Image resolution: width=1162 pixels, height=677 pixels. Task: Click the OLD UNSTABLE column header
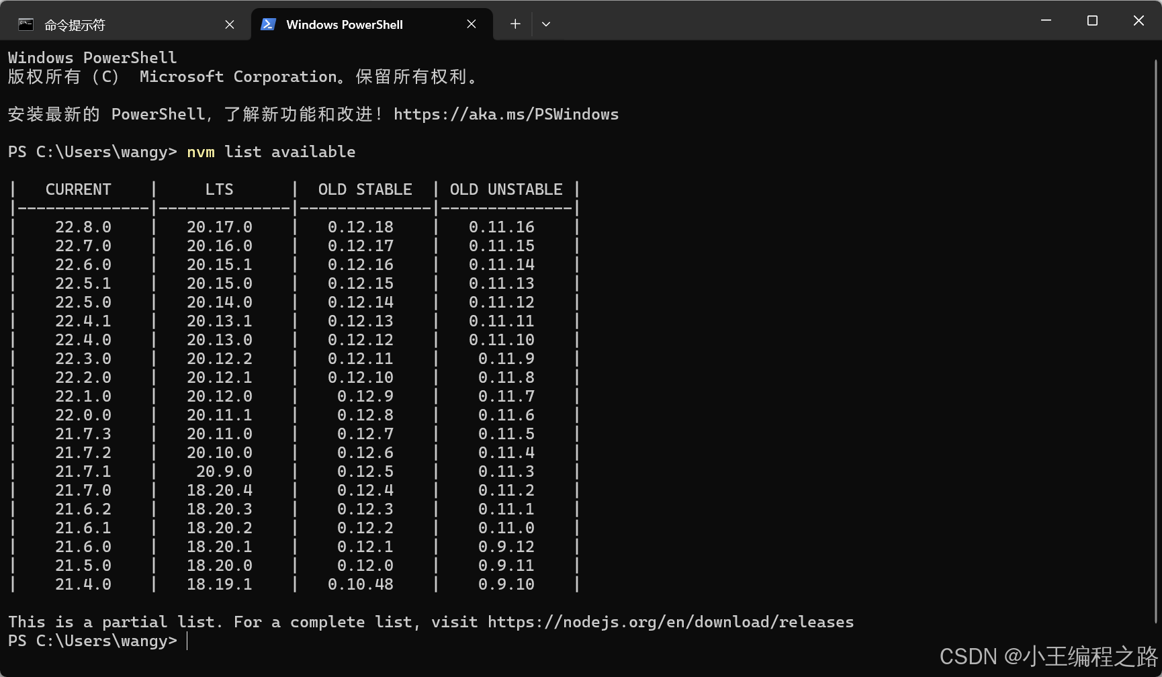[x=506, y=189]
